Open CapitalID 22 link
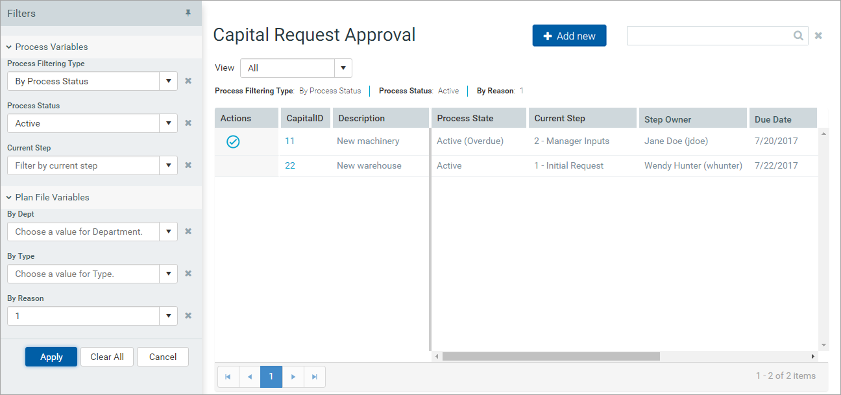 point(290,165)
